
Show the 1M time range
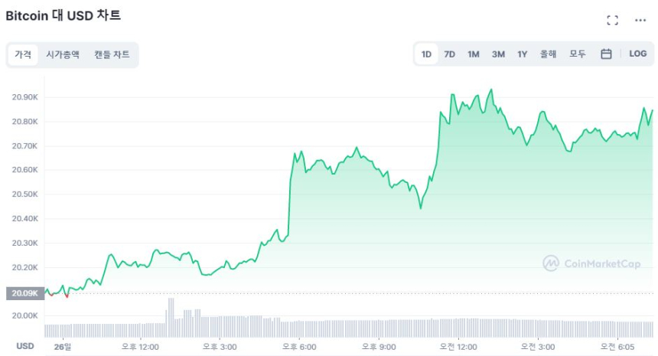click(474, 54)
